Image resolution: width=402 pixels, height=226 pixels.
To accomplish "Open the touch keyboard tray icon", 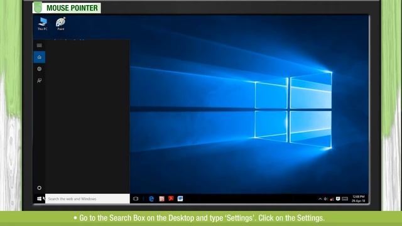I will pos(345,199).
